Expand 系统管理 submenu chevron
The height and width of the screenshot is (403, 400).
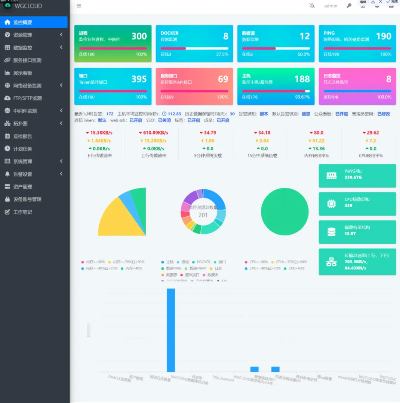pos(61,161)
